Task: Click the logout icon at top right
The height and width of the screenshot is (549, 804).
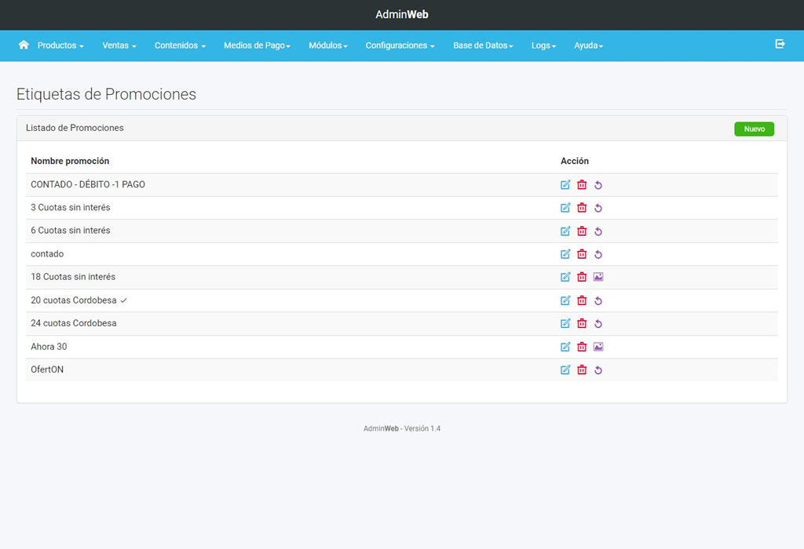Action: (780, 44)
